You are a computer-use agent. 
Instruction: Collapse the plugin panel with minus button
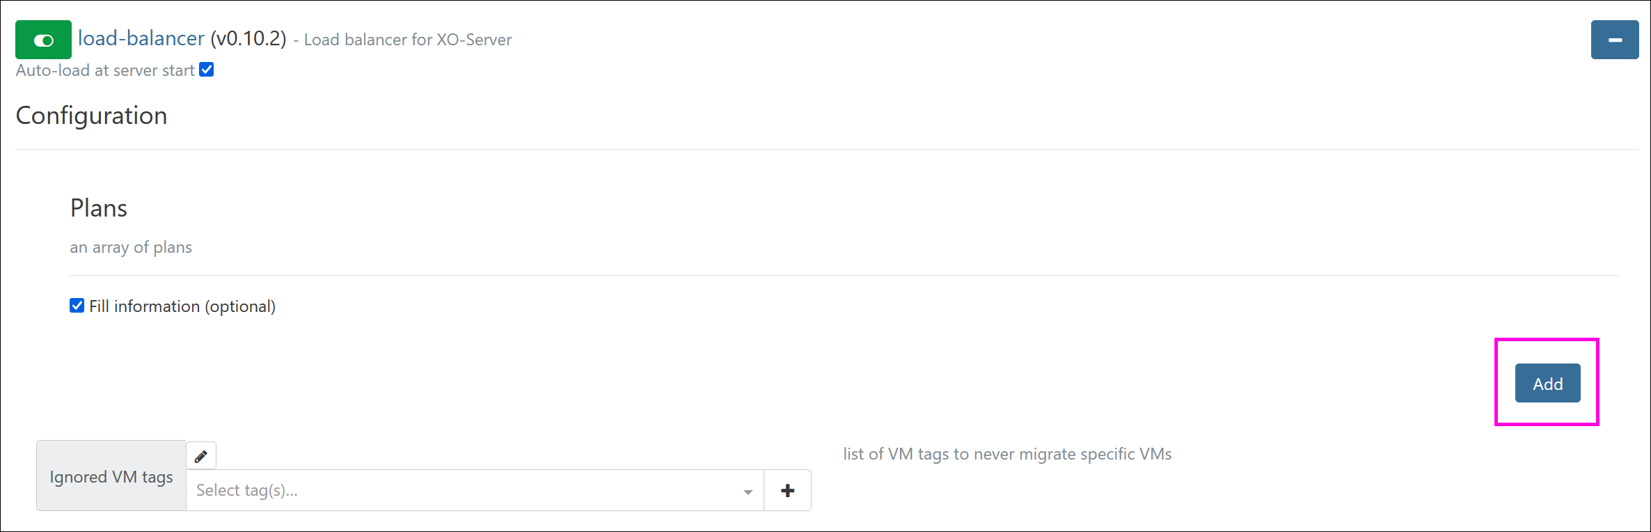pos(1615,40)
